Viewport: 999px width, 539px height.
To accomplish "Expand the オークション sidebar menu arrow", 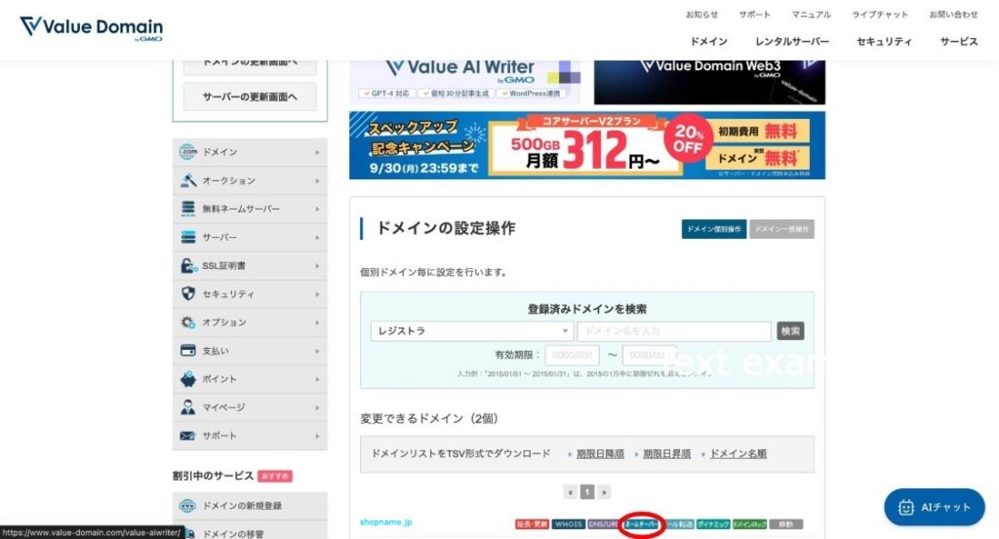I will (x=317, y=181).
